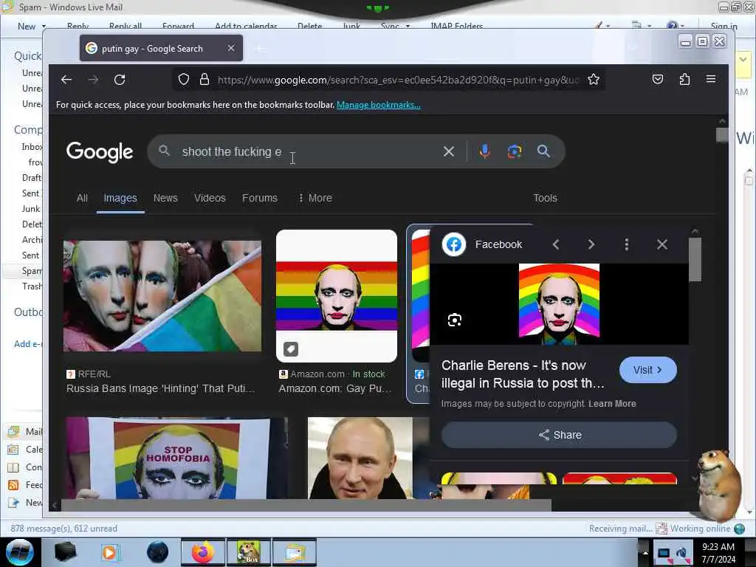Click the globe icon on taskbar
Viewport: 756px width, 567px height.
[157, 552]
